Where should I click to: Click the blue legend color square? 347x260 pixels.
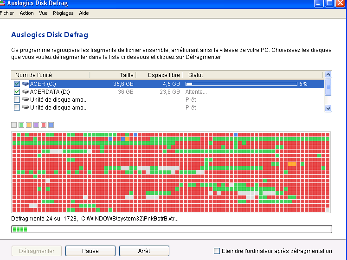point(51,125)
